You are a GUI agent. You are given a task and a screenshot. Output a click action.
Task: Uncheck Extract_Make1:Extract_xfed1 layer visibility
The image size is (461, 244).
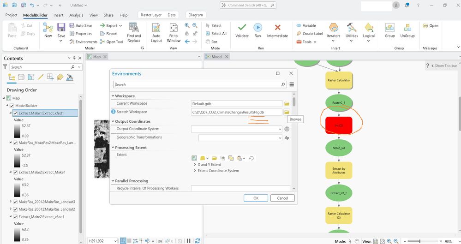point(15,113)
